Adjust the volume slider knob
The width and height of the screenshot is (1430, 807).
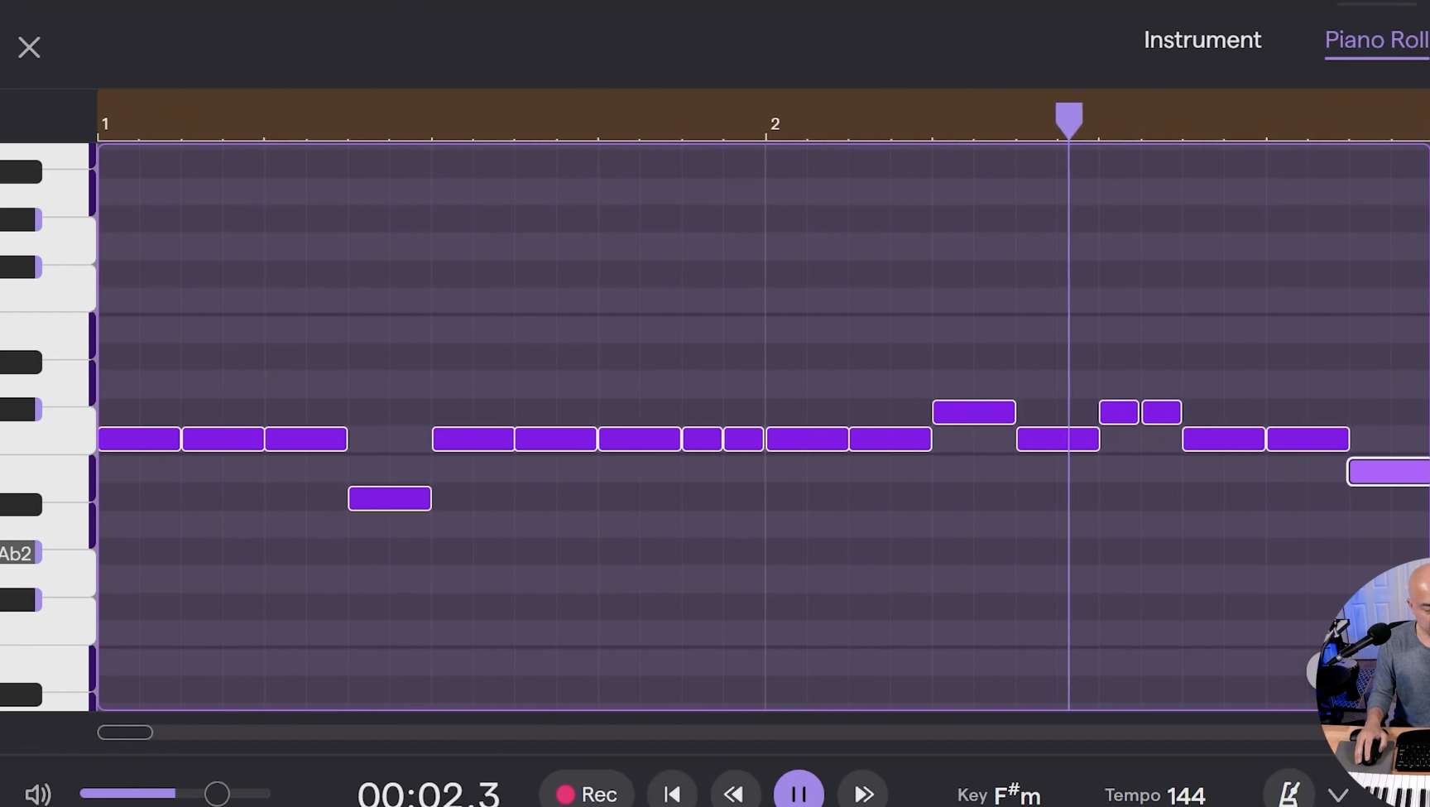(x=217, y=794)
